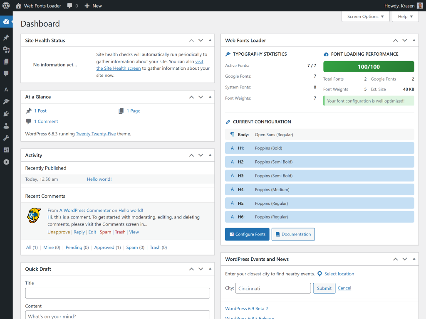Open Web Fonts letter A sidebar icon

[6, 90]
